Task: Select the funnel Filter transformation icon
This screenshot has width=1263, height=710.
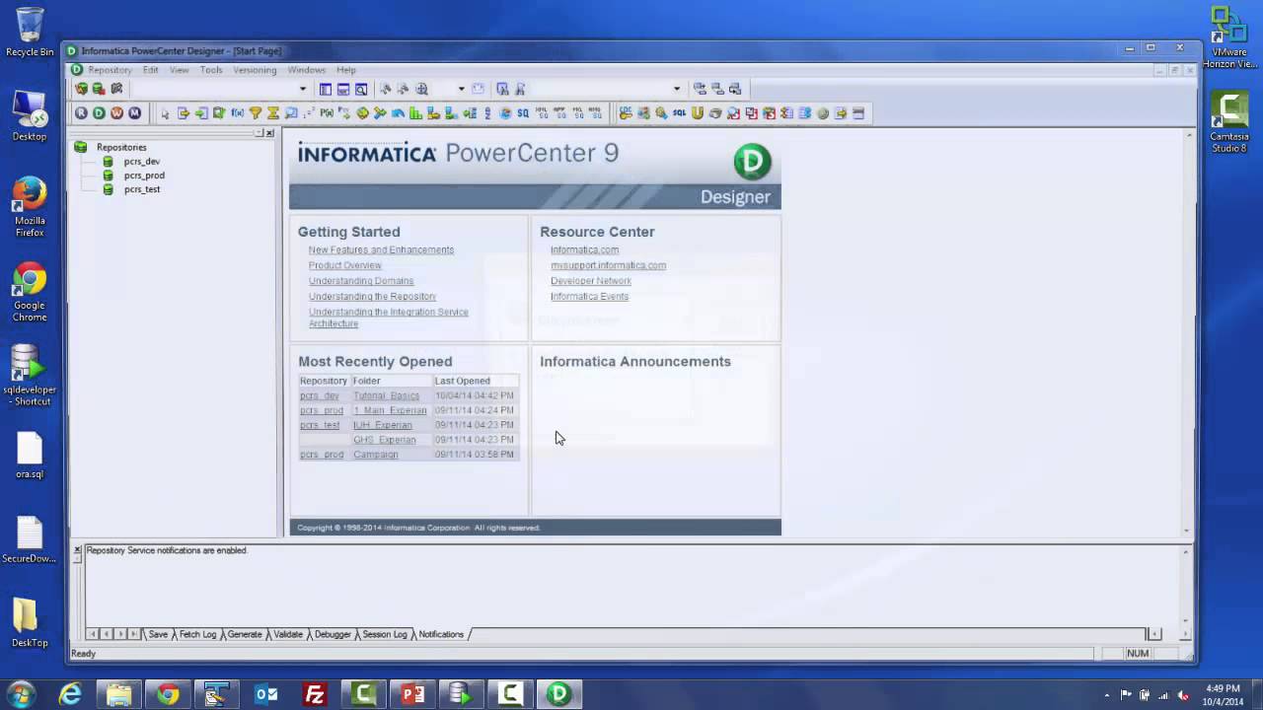Action: tap(255, 113)
